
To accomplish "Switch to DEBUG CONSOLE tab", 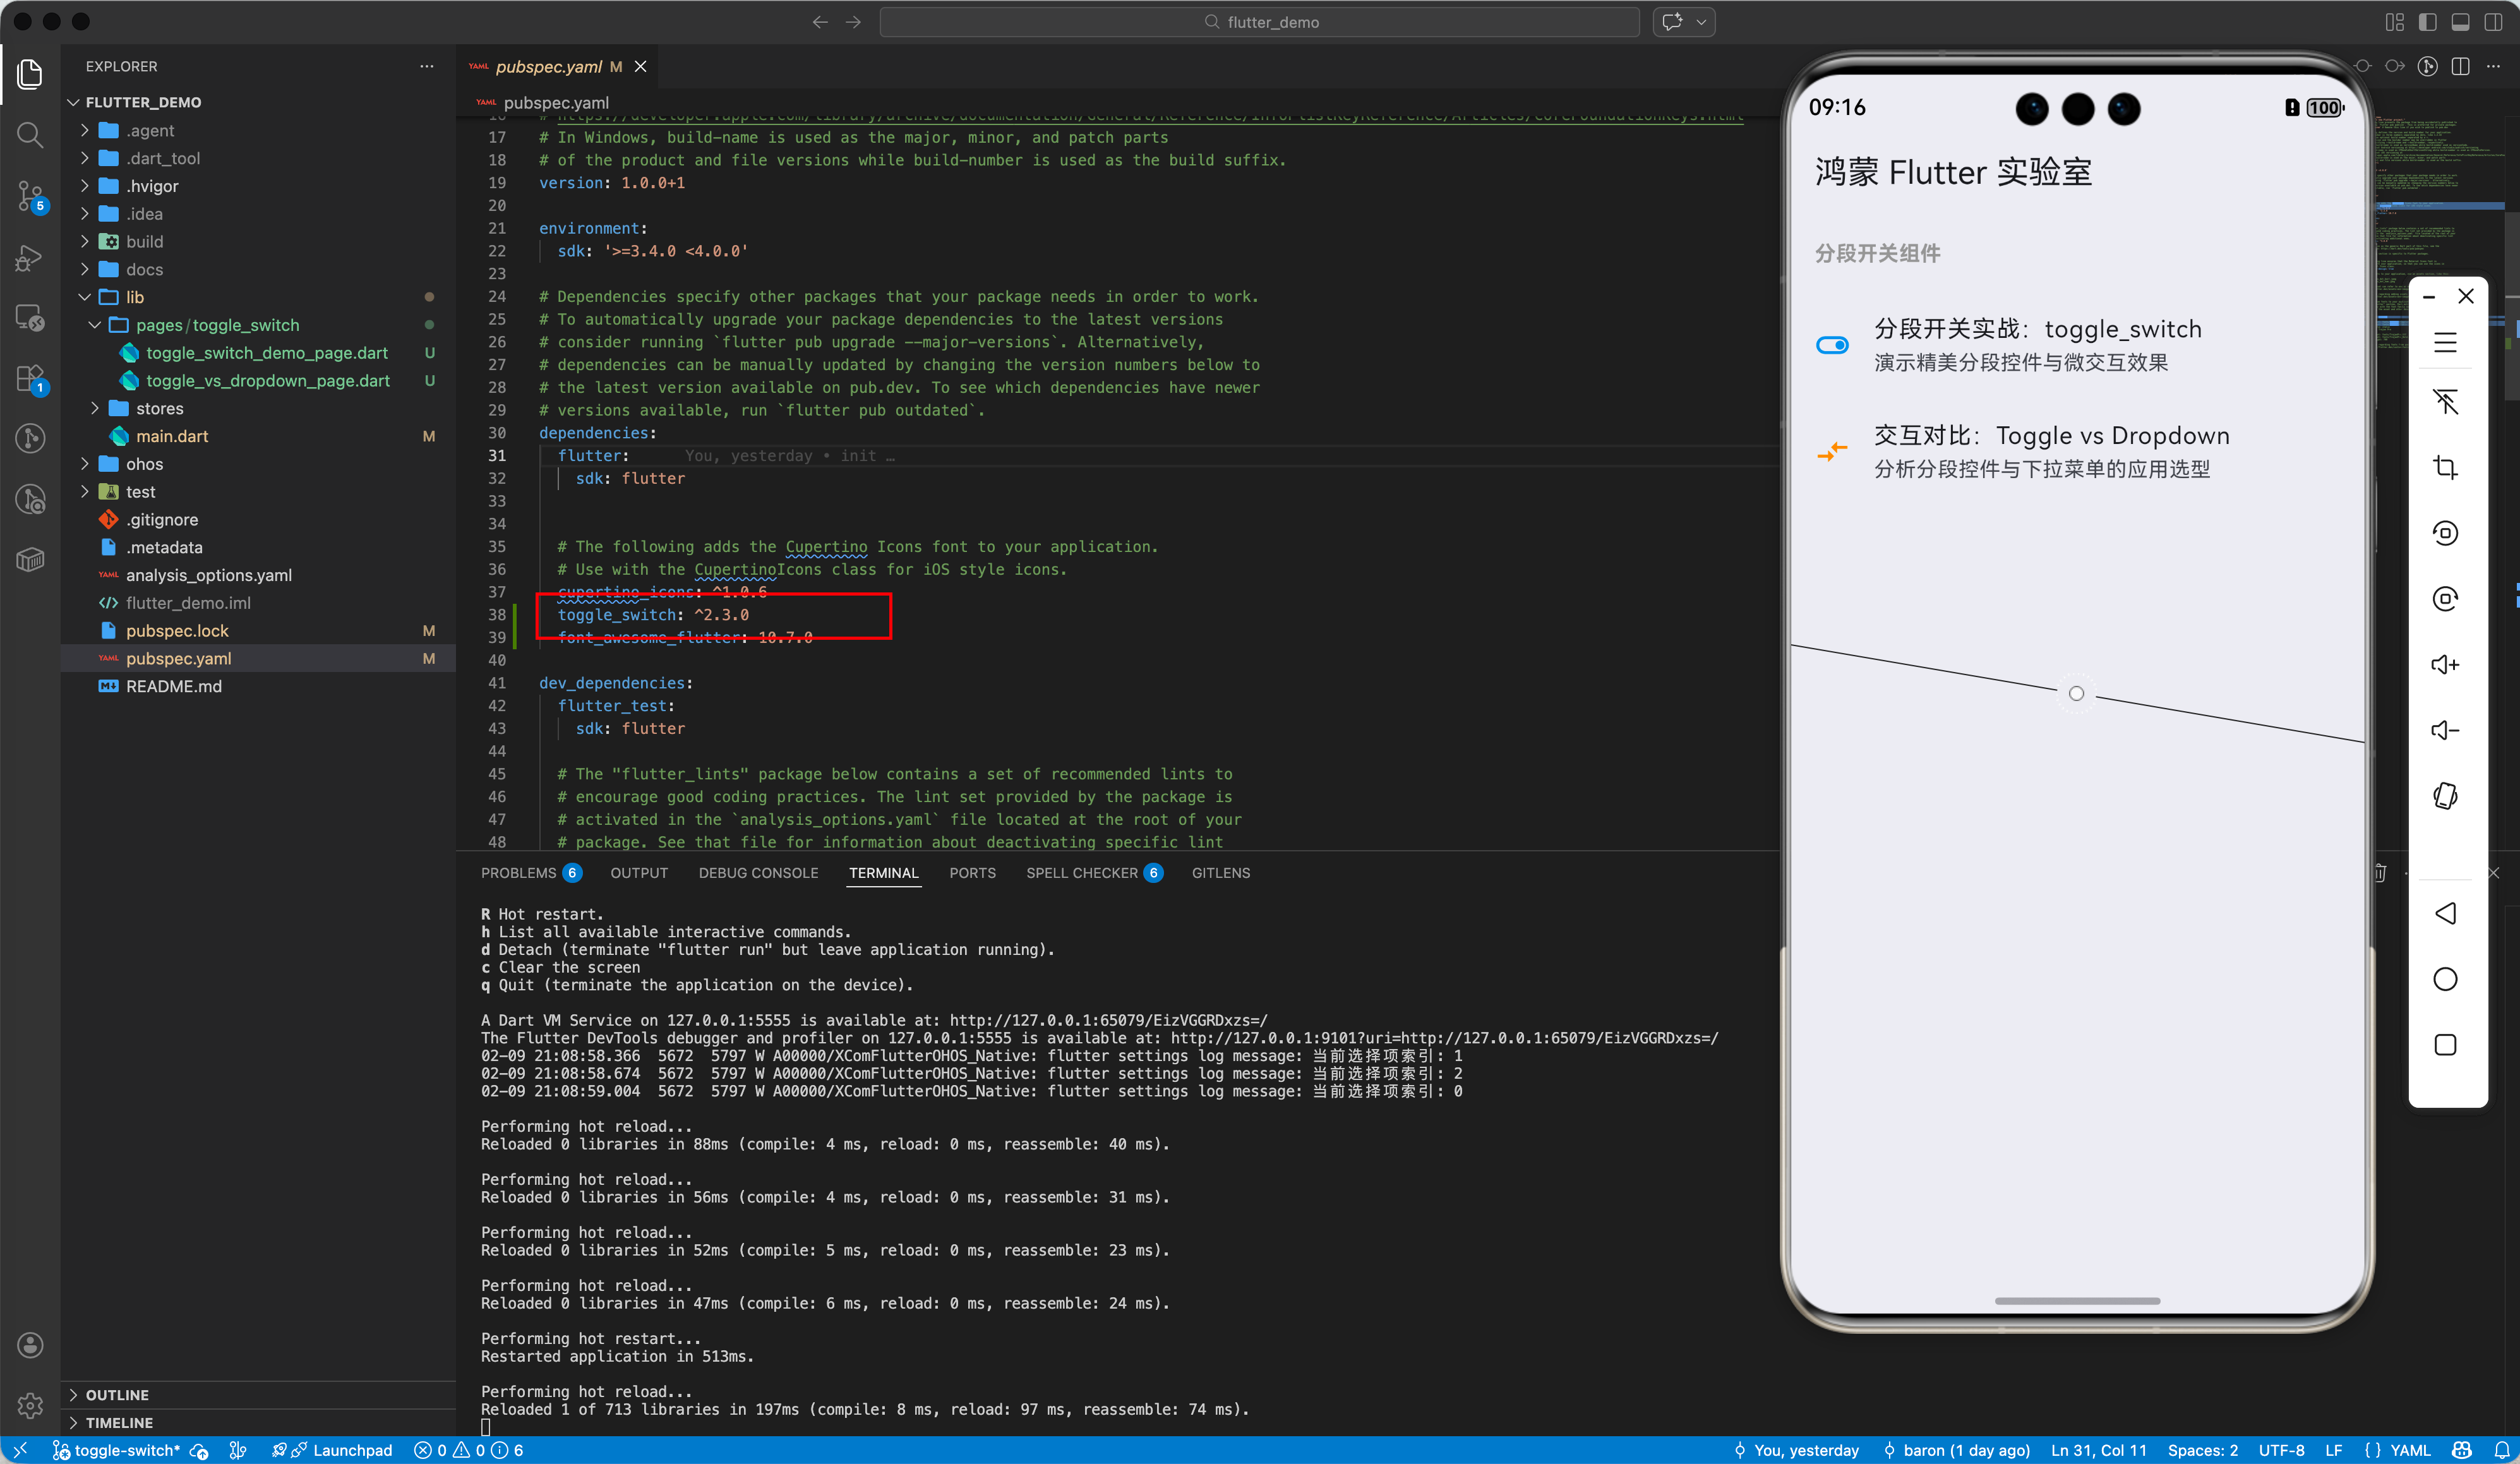I will point(758,873).
